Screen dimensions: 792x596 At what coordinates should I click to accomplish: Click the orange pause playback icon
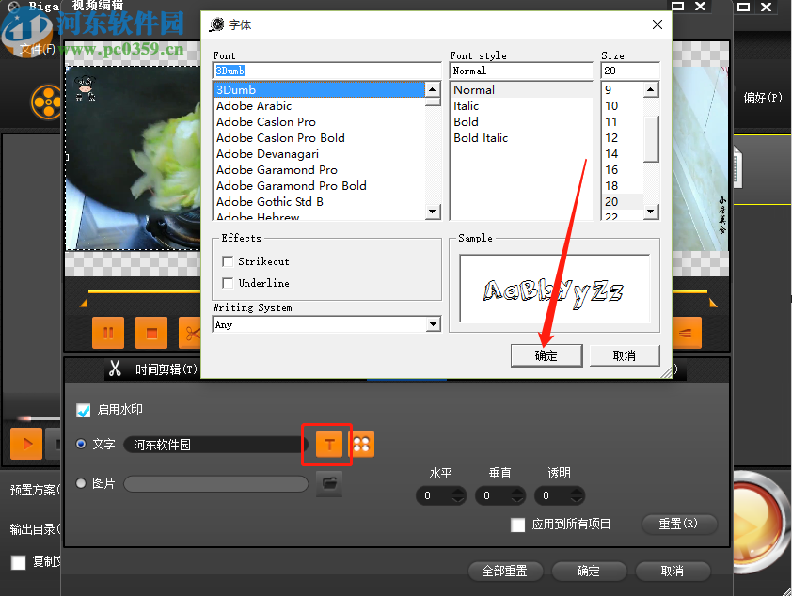tap(107, 333)
